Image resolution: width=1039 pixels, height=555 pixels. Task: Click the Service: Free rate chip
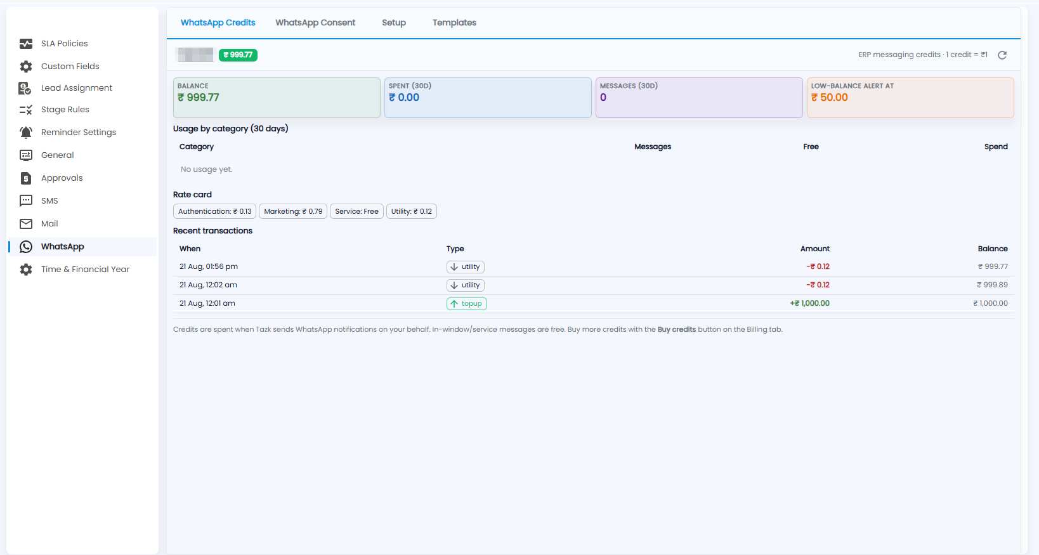tap(356, 212)
